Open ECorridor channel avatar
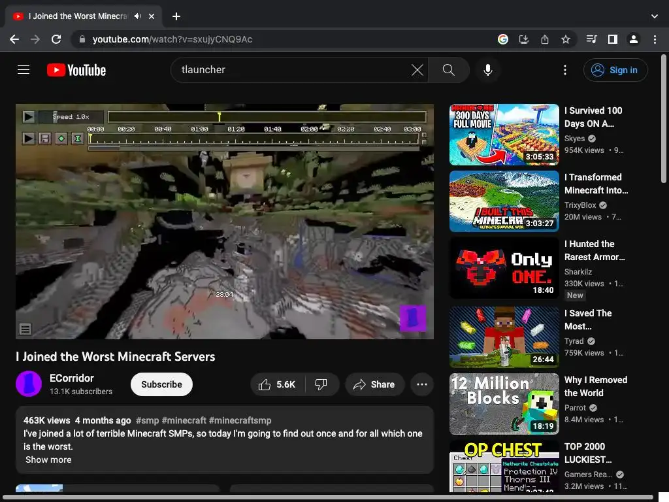This screenshot has height=502, width=669. (29, 384)
